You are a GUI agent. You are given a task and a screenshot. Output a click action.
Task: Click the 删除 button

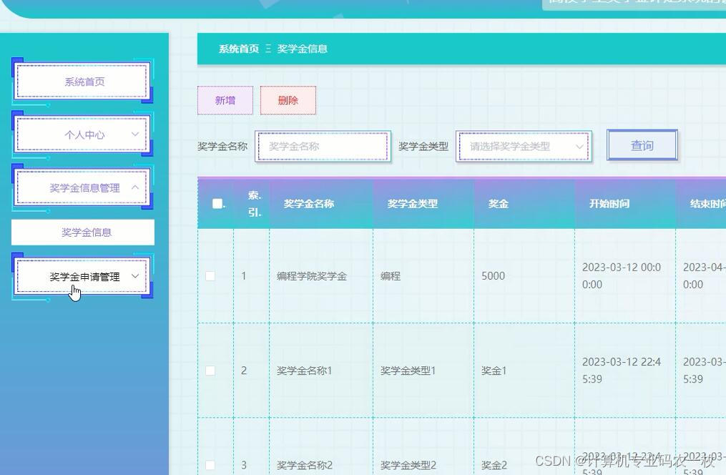coord(288,100)
